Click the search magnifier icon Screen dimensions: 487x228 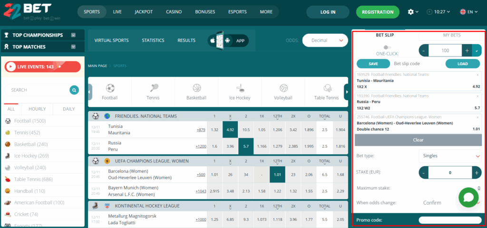click(74, 90)
